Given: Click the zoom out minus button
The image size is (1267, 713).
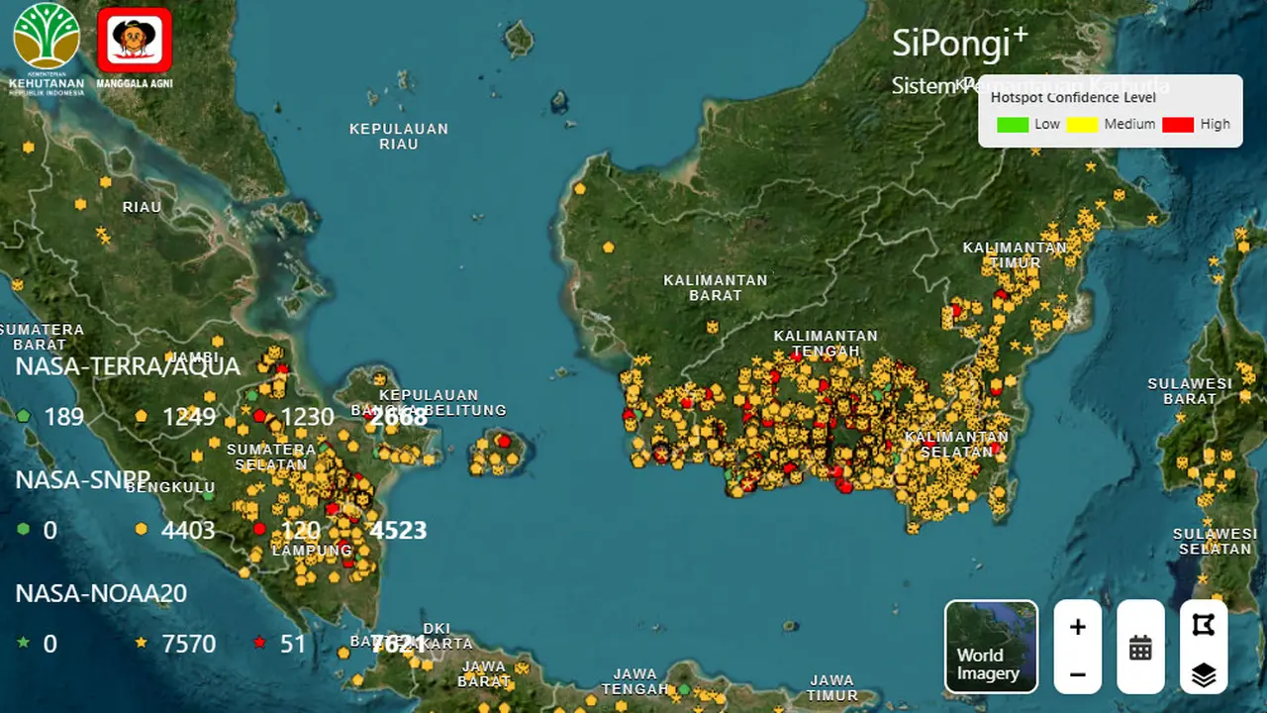Looking at the screenshot, I should click(x=1078, y=674).
